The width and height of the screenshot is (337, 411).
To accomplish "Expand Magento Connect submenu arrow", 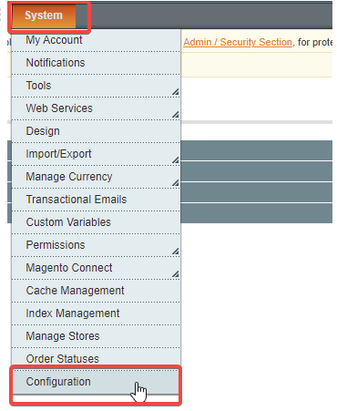I will point(175,274).
